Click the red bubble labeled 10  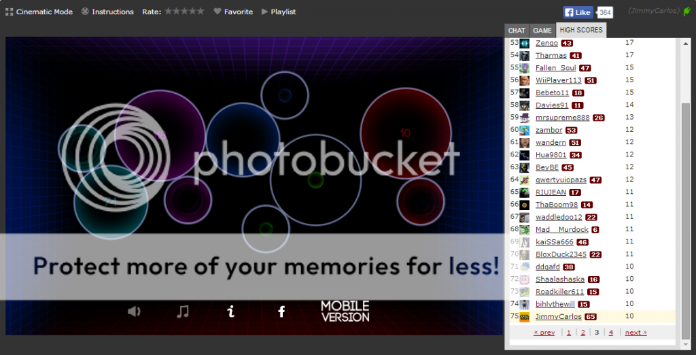coord(405,133)
